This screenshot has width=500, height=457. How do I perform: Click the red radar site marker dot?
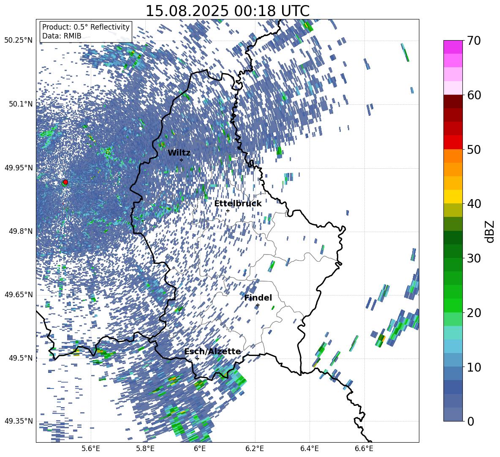tap(65, 182)
